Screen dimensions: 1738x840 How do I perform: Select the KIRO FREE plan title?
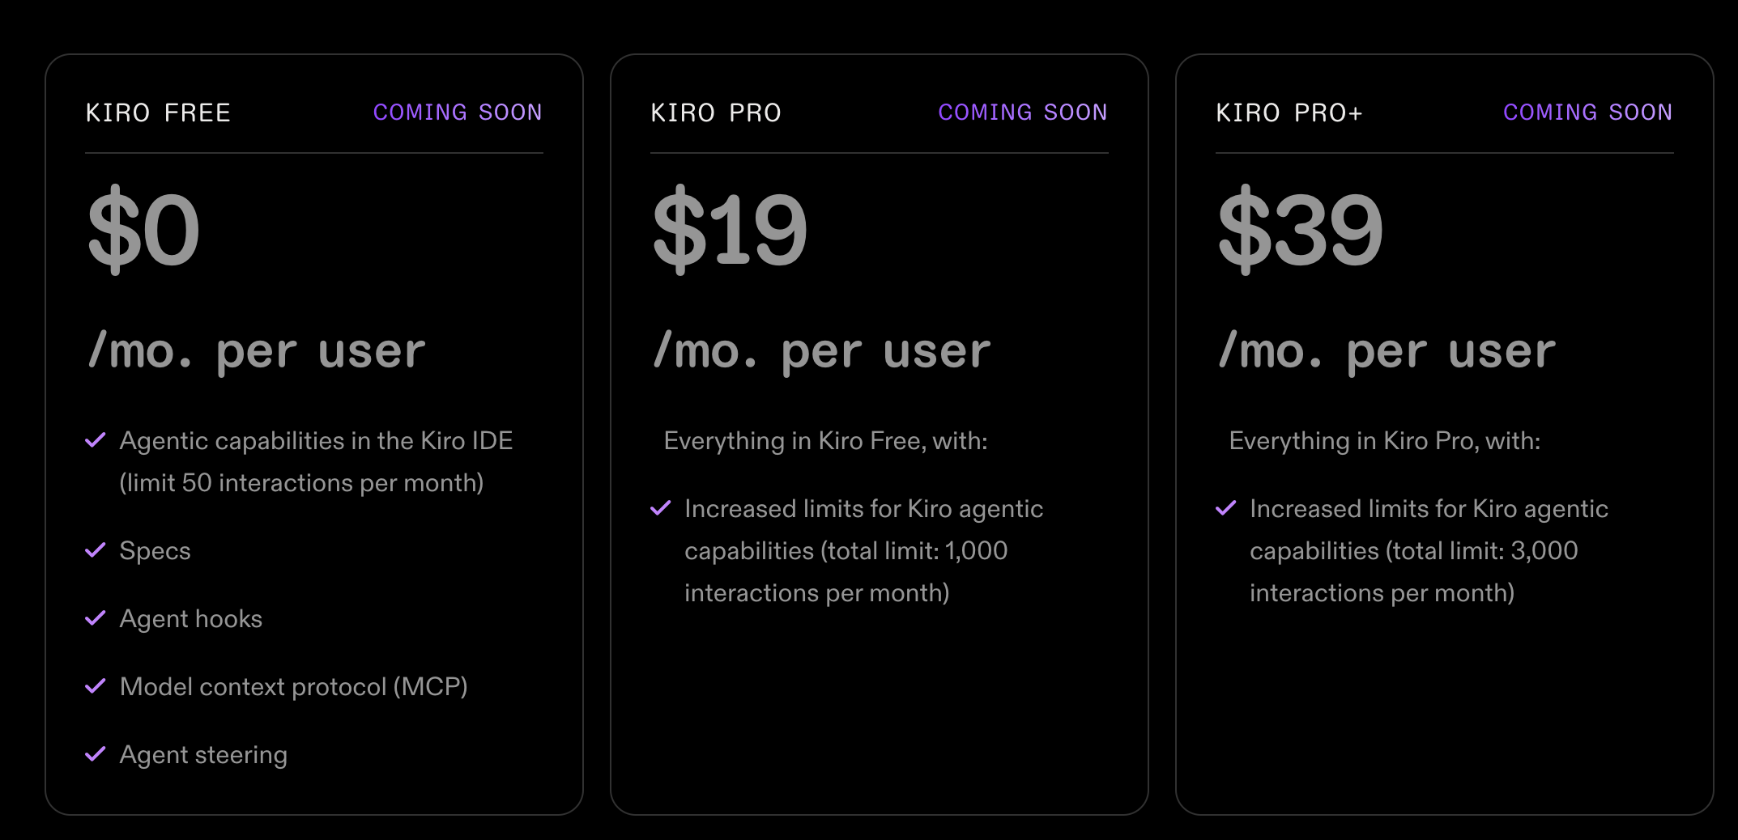(159, 112)
